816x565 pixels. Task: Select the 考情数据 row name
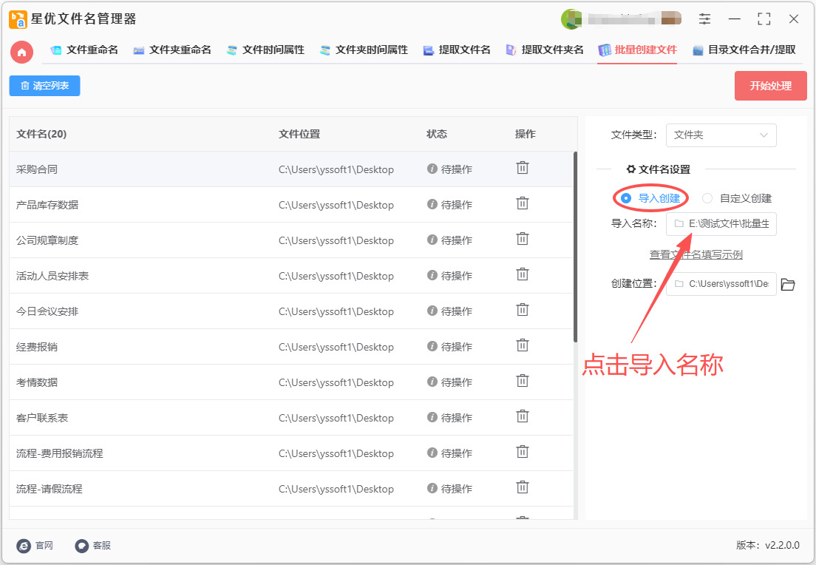tap(37, 382)
